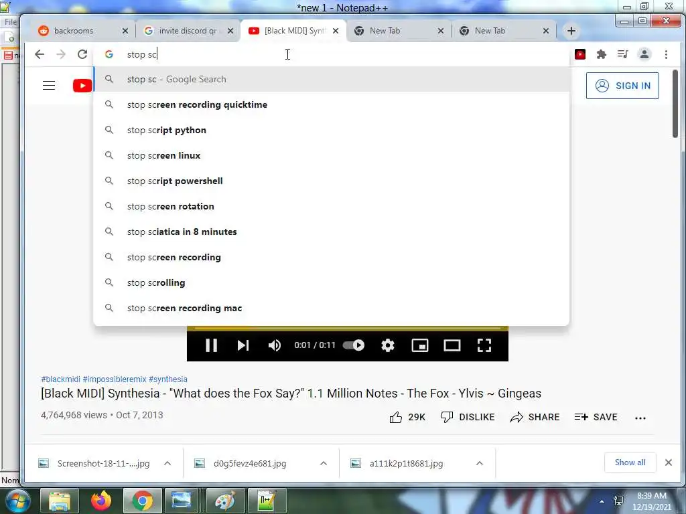The width and height of the screenshot is (686, 514).
Task: Click the browser forward arrow
Action: [61, 54]
